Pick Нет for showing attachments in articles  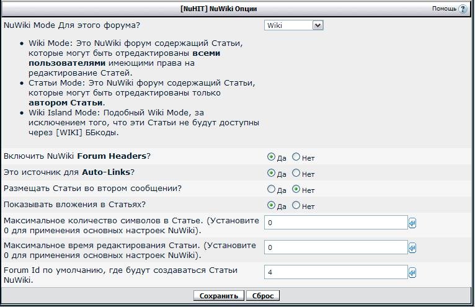[296, 205]
